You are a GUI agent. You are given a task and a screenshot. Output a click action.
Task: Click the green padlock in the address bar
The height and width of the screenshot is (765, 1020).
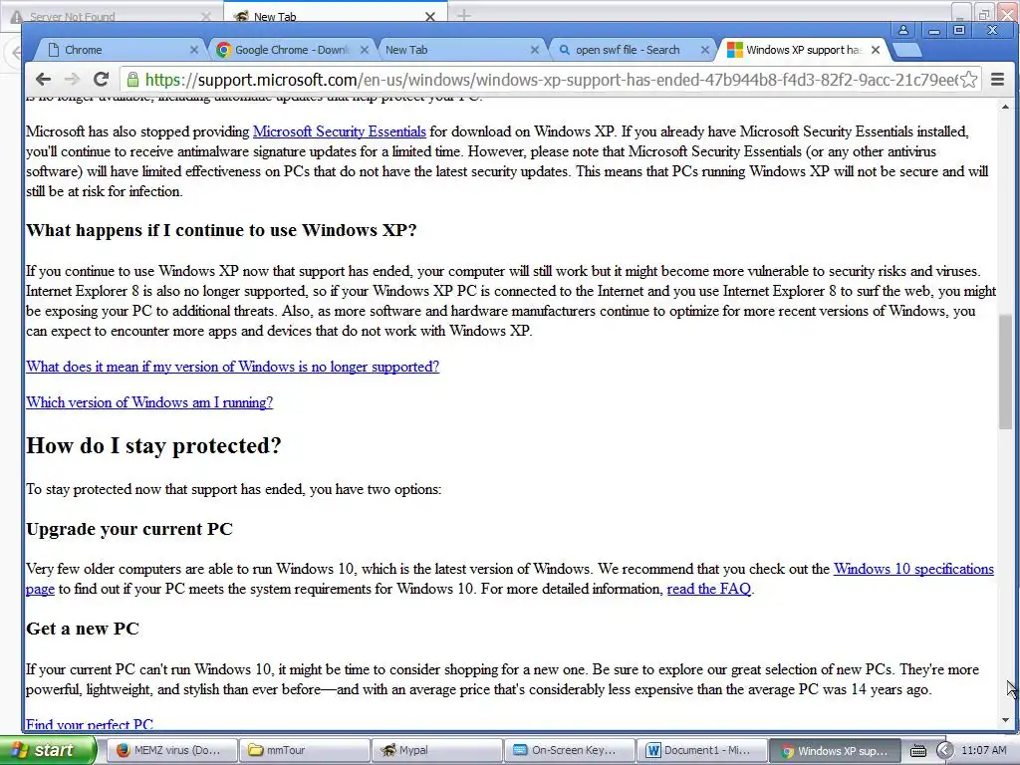coord(132,80)
